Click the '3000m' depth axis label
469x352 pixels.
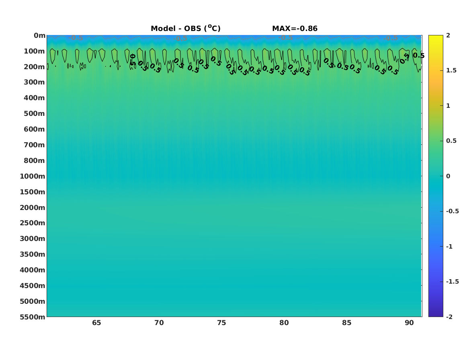pos(33,239)
